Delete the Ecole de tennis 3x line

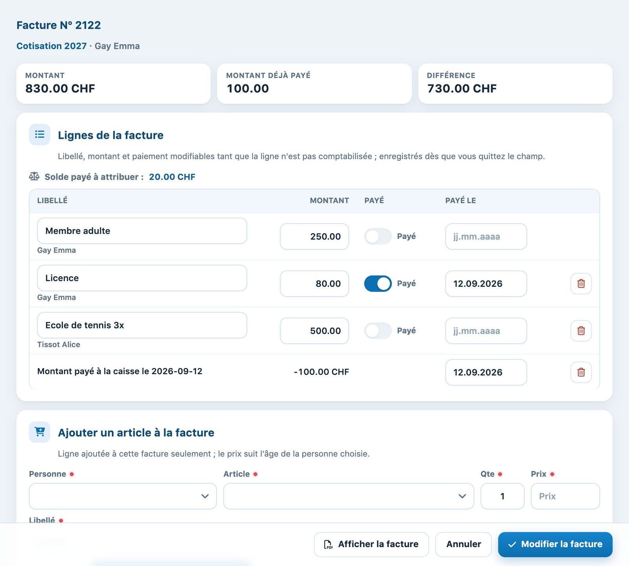pyautogui.click(x=581, y=331)
